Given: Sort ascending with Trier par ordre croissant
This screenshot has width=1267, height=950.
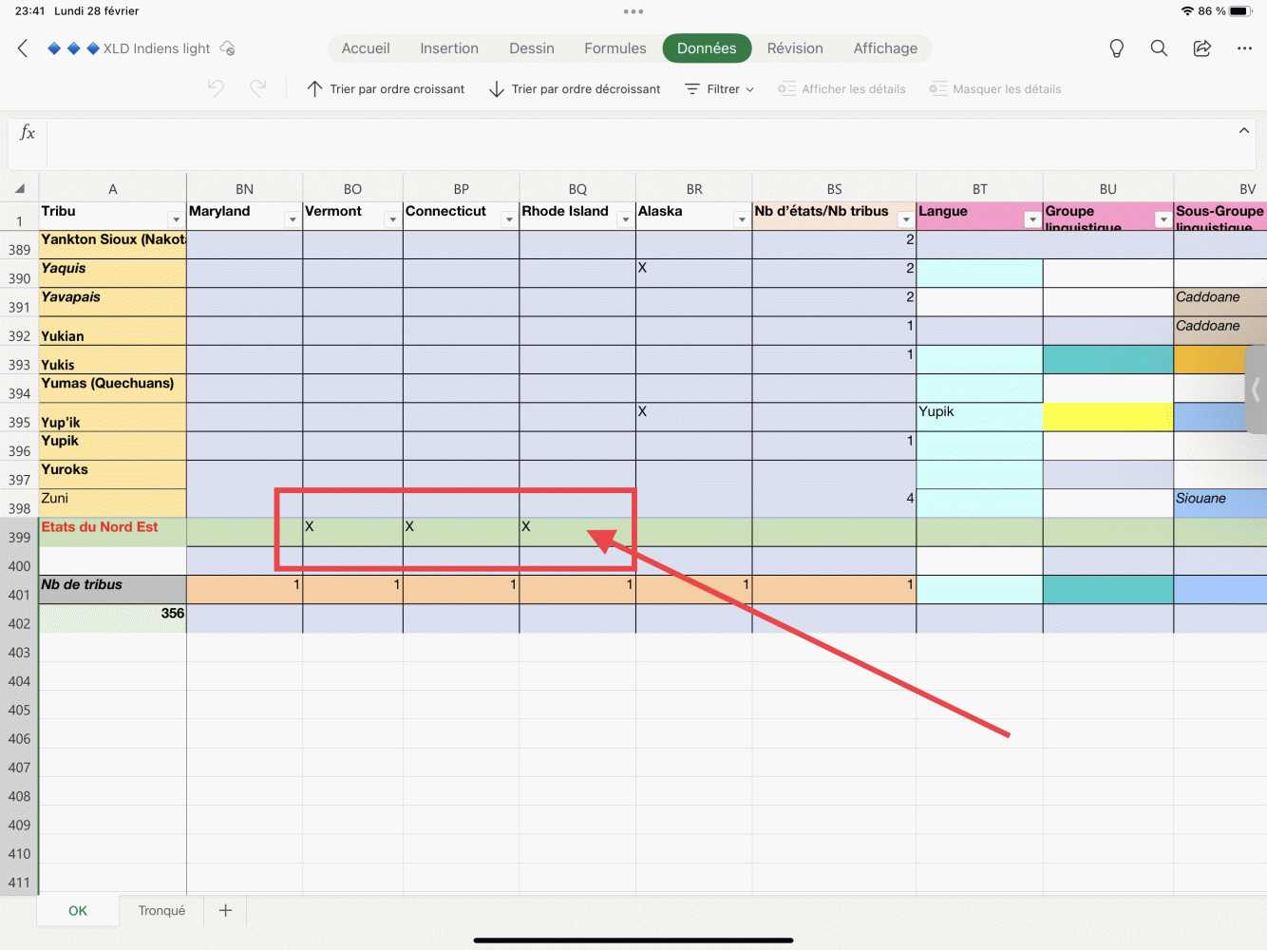Looking at the screenshot, I should (386, 89).
